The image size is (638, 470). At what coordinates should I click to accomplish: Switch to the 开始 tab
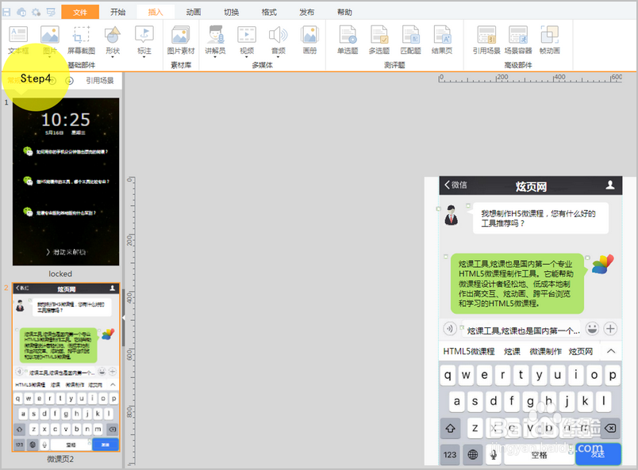tap(118, 12)
